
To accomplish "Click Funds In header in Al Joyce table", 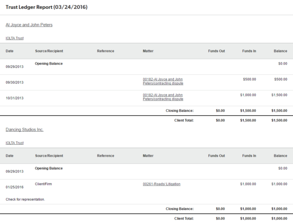I will [249, 51].
